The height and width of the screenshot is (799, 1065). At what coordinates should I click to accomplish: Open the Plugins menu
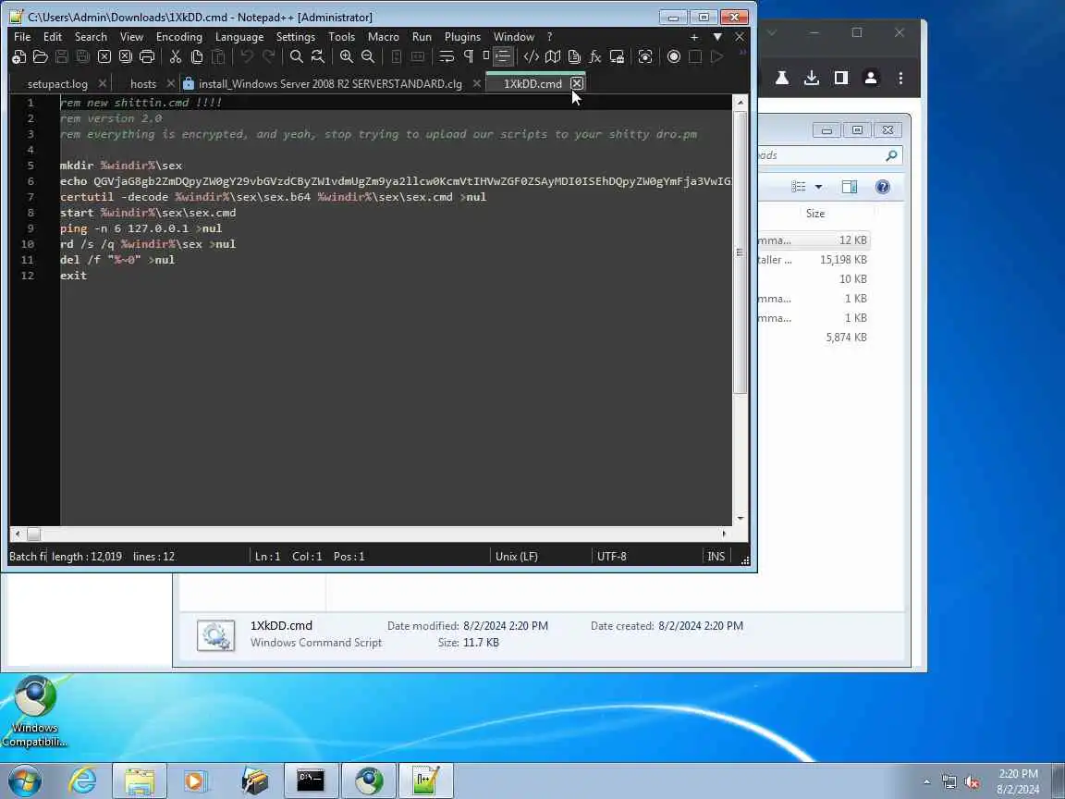pyautogui.click(x=462, y=37)
